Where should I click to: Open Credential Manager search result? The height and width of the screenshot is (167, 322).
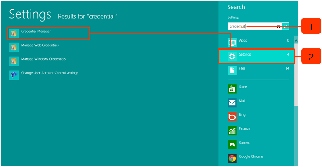[49, 33]
